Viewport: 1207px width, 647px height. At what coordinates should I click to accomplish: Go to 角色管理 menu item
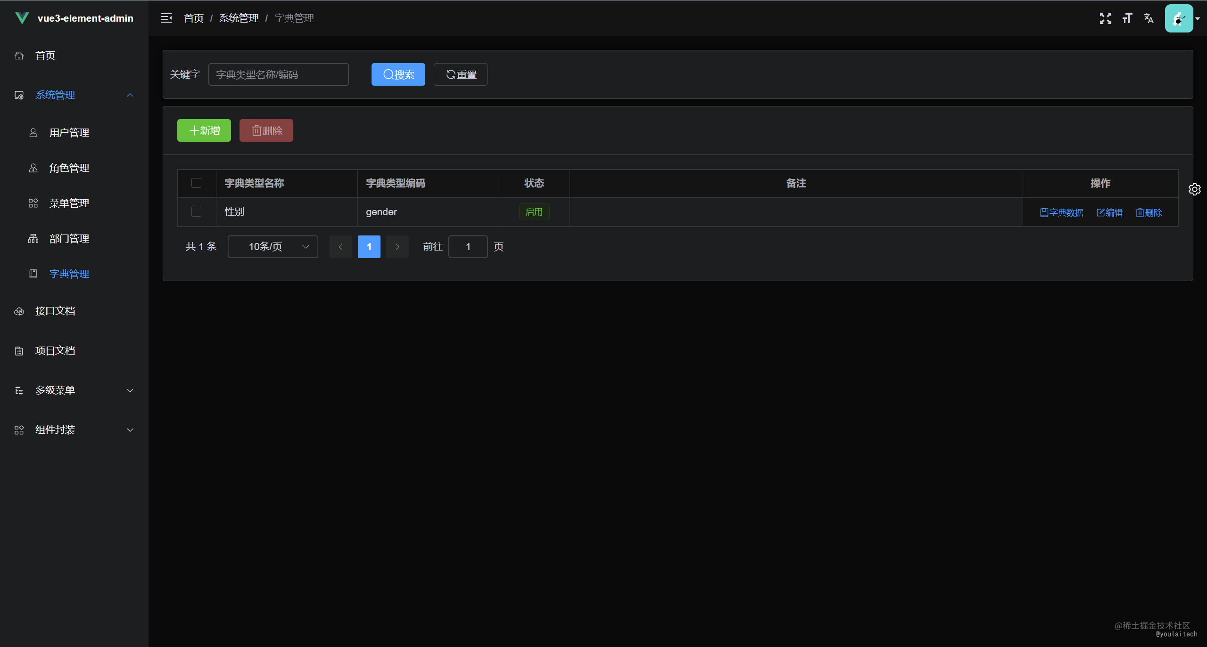[69, 168]
